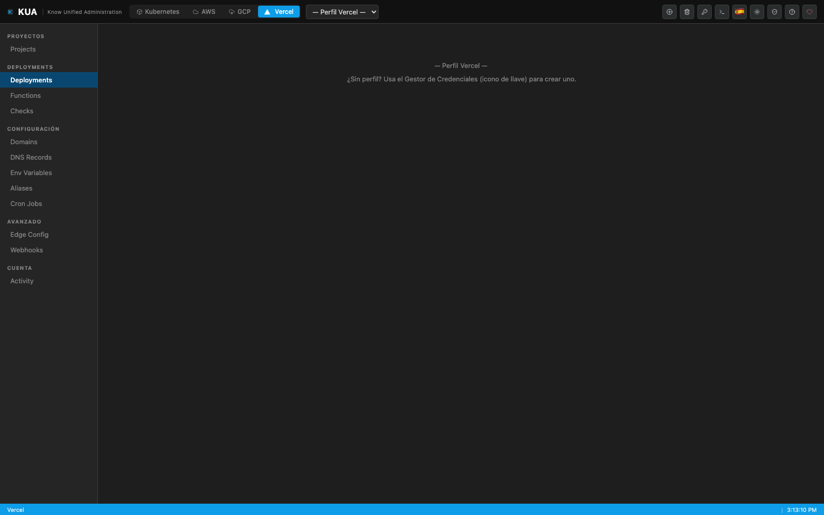
Task: Open Domains in the sidebar
Action: pyautogui.click(x=48, y=142)
